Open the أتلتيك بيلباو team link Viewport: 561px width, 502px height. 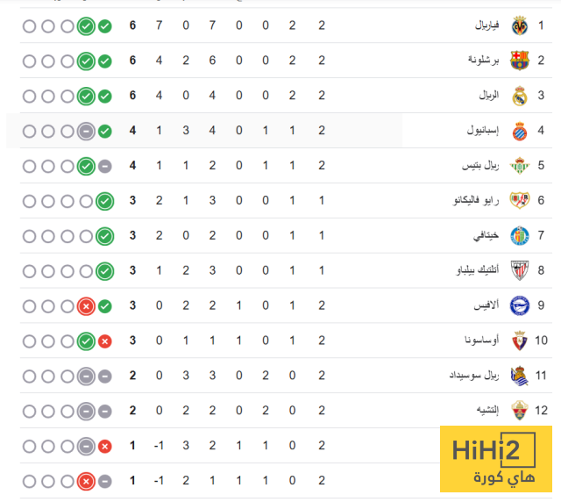472,271
